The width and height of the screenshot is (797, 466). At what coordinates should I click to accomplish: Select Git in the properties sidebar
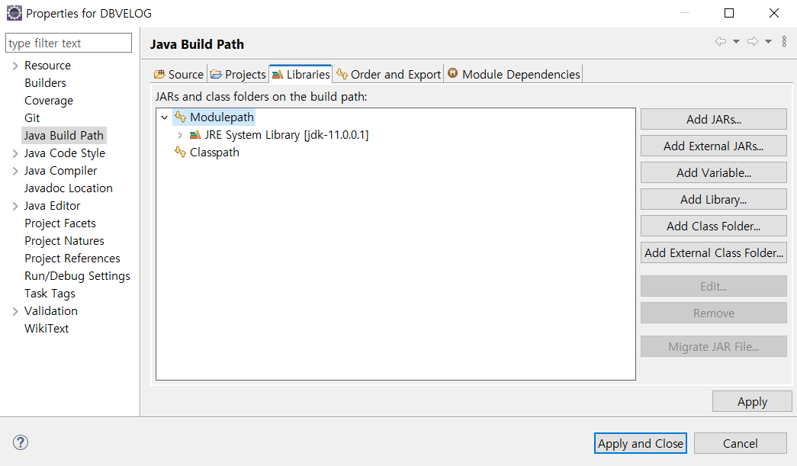pyautogui.click(x=32, y=117)
